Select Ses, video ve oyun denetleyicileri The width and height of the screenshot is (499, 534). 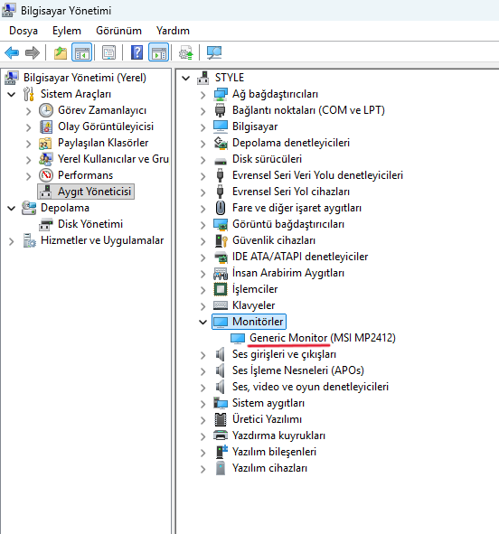tap(310, 387)
